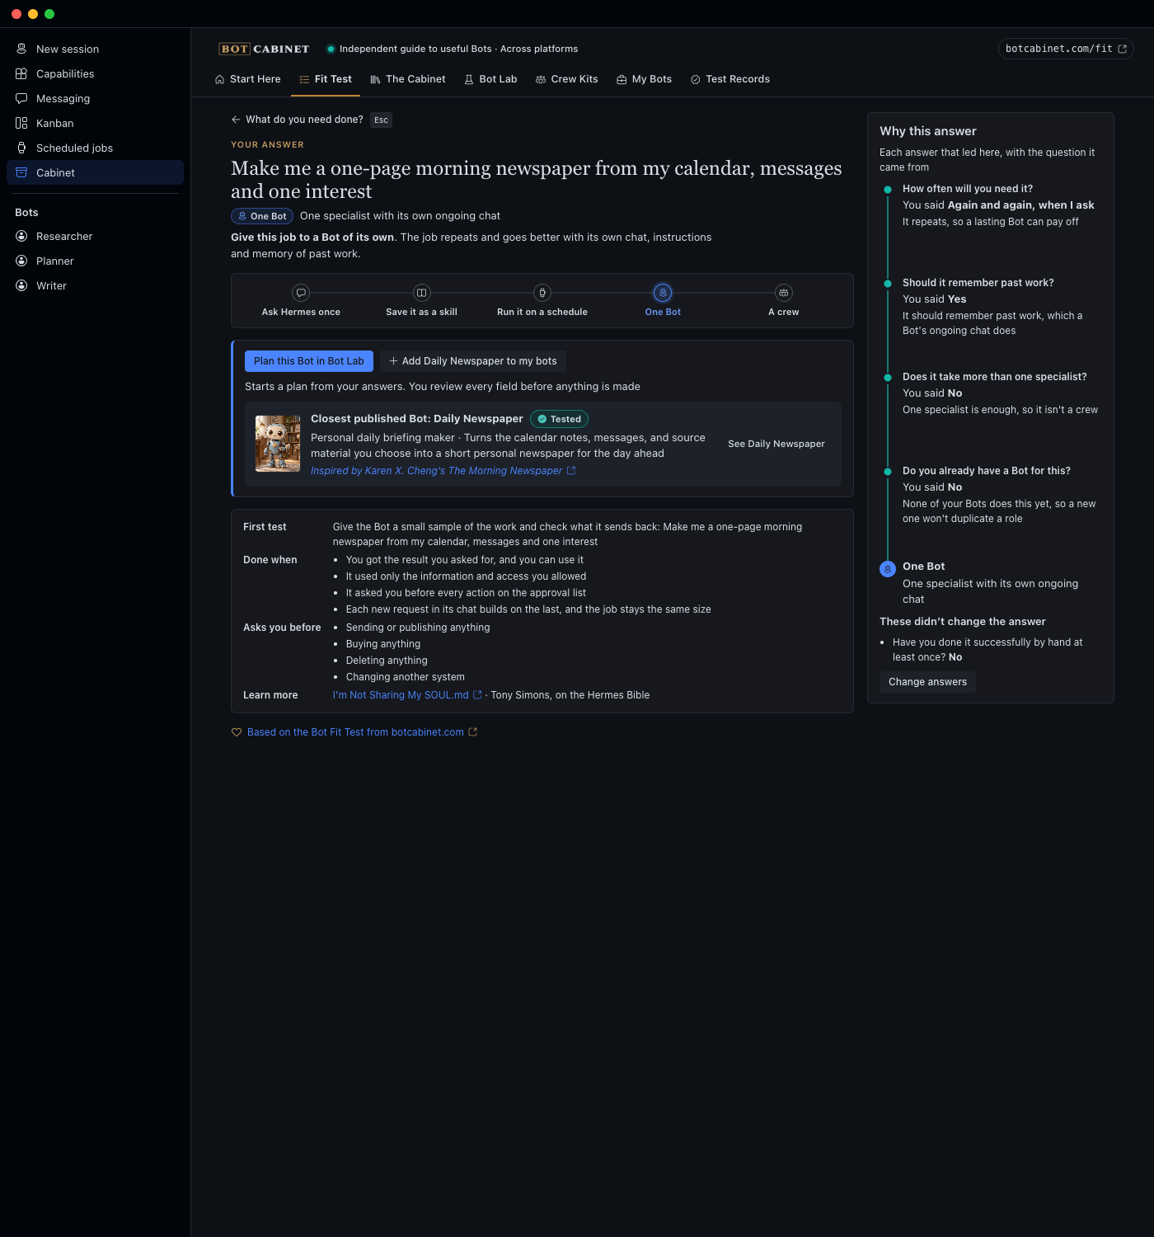Viewport: 1154px width, 1237px height.
Task: Go to Messaging in the sidebar
Action: pyautogui.click(x=95, y=98)
